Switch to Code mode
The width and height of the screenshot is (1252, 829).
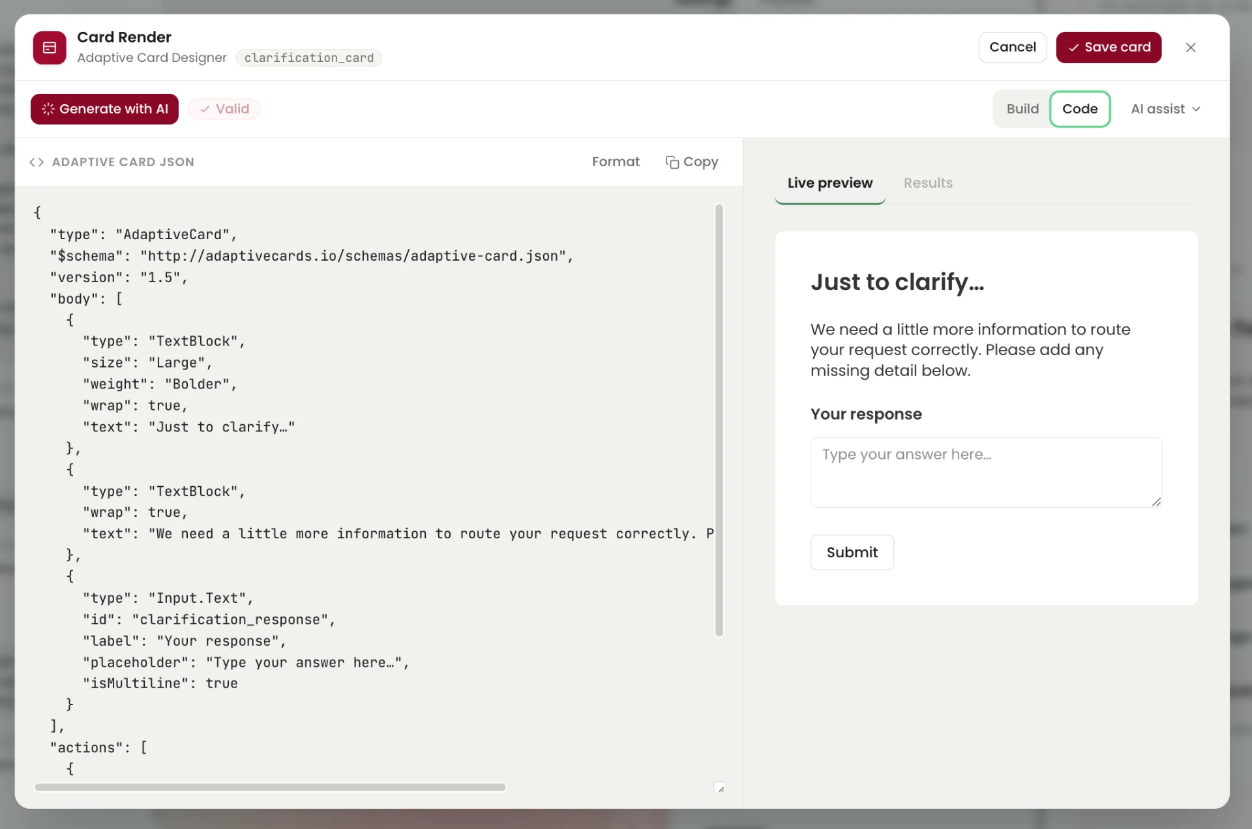1080,109
